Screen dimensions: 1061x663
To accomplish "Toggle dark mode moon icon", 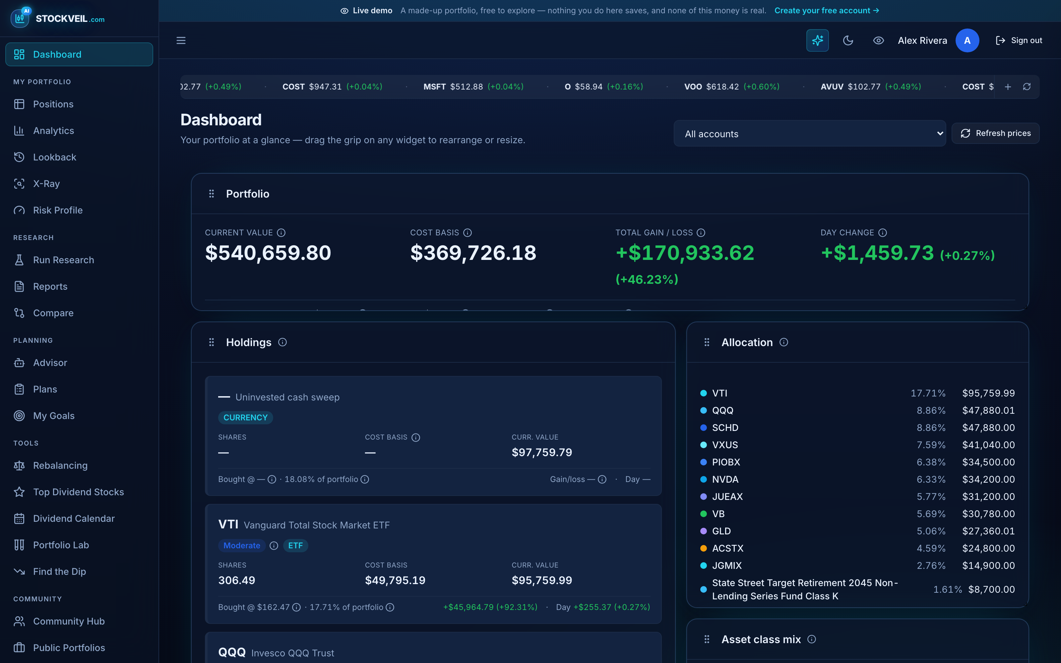I will click(x=848, y=40).
